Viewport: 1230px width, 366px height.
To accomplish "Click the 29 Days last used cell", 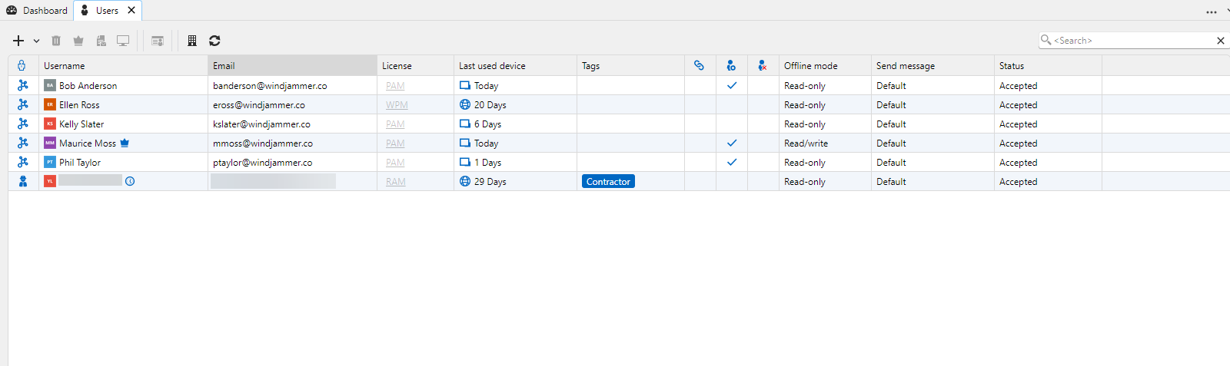I will pos(515,181).
